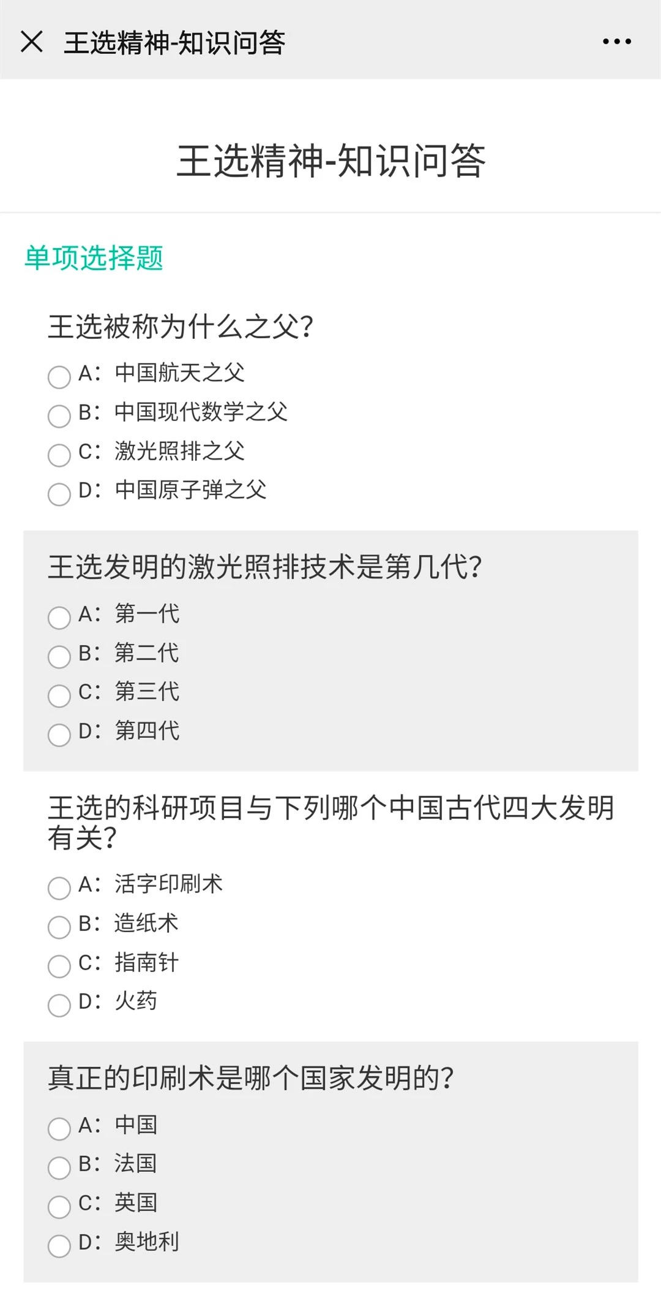This screenshot has width=661, height=1292.
Task: Click the 单项选择题 section heading
Action: 94,257
